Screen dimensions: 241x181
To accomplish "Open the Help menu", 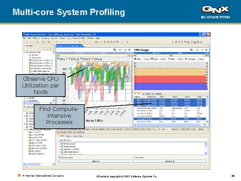I will pos(98,38).
